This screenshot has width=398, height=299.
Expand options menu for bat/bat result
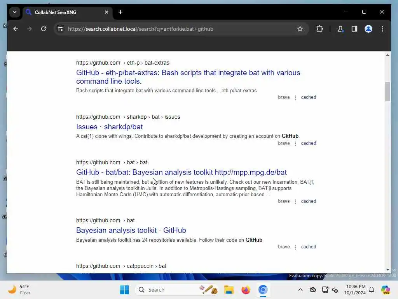point(295,201)
